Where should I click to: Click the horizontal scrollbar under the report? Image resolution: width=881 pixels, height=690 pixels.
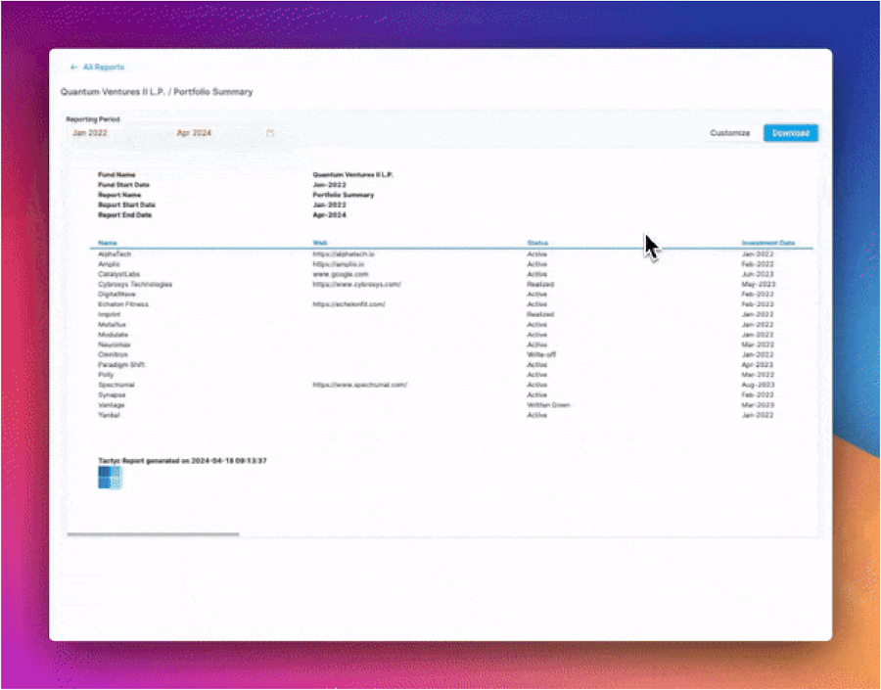click(x=153, y=534)
